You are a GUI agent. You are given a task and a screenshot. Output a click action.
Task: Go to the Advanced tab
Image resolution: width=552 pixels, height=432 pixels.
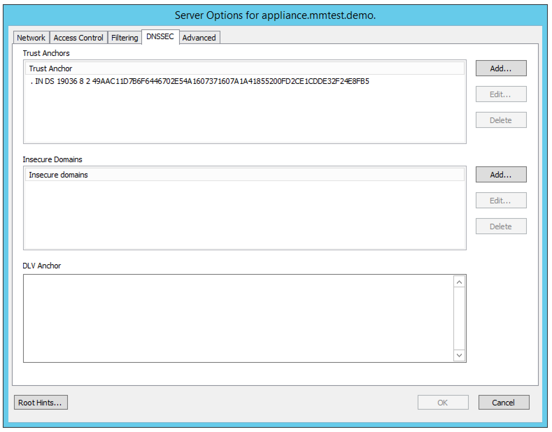[199, 38]
